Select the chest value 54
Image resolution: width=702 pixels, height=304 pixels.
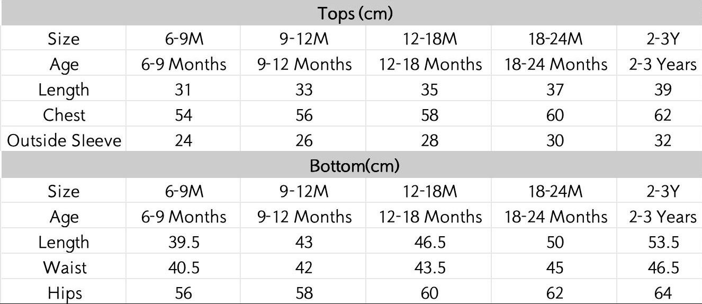click(183, 115)
